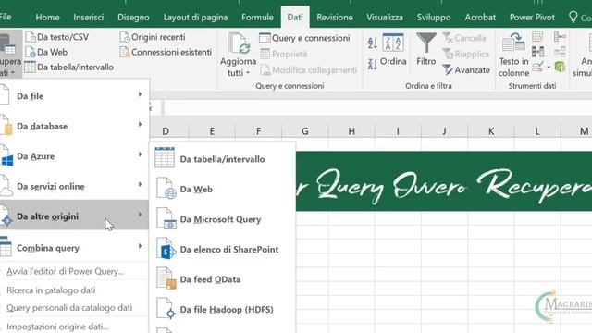Switch to the Inserisci tab
This screenshot has height=333, width=592.
click(x=89, y=18)
